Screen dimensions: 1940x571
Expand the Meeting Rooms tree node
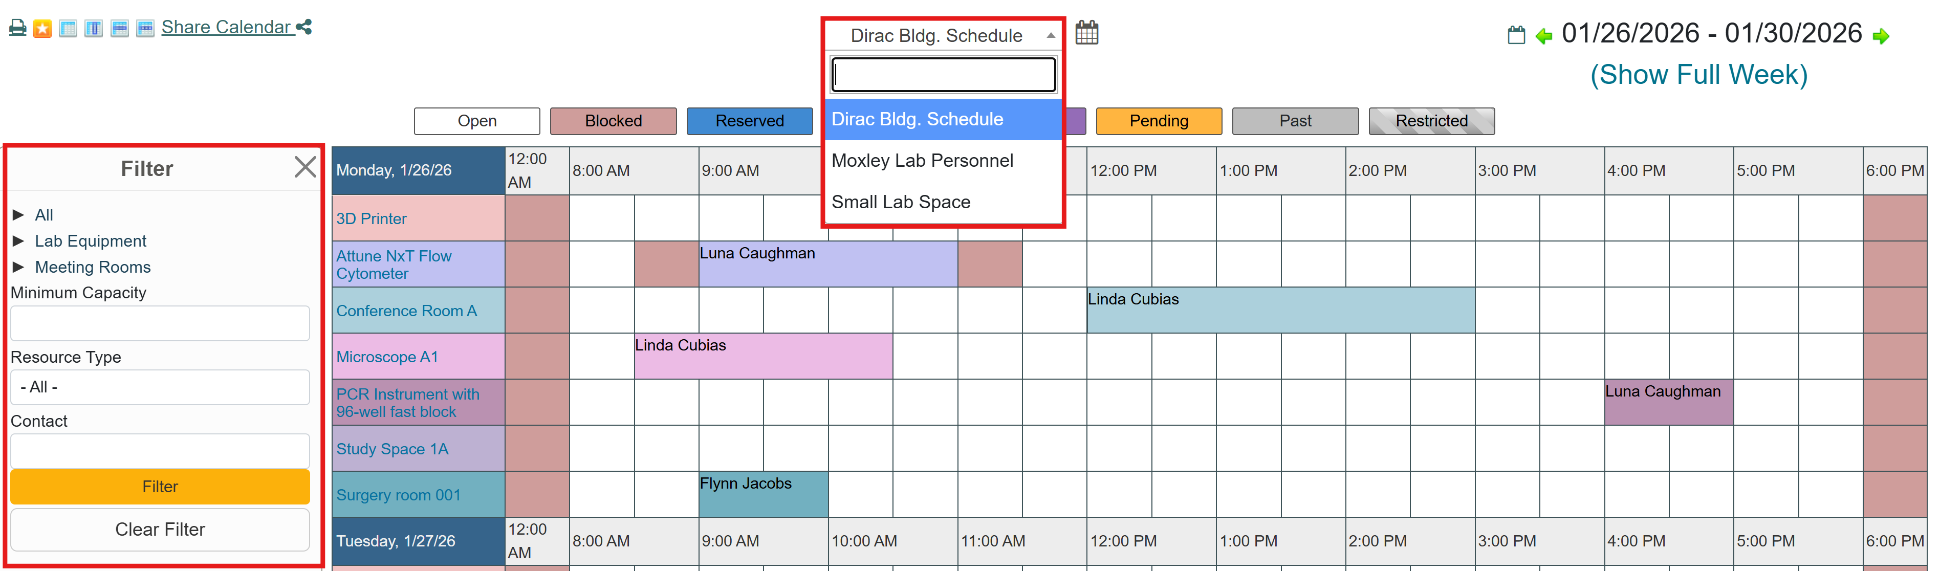pyautogui.click(x=19, y=267)
